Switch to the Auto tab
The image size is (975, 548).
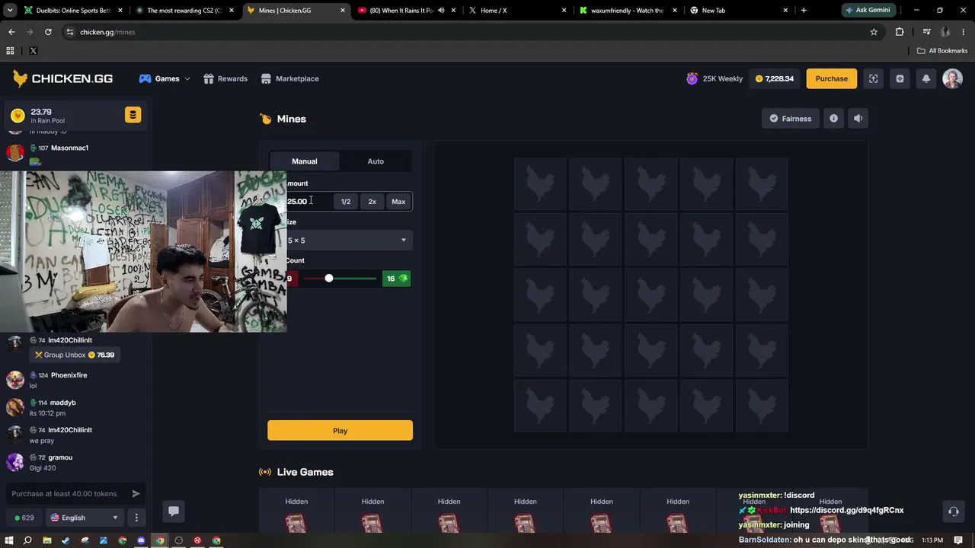[376, 161]
